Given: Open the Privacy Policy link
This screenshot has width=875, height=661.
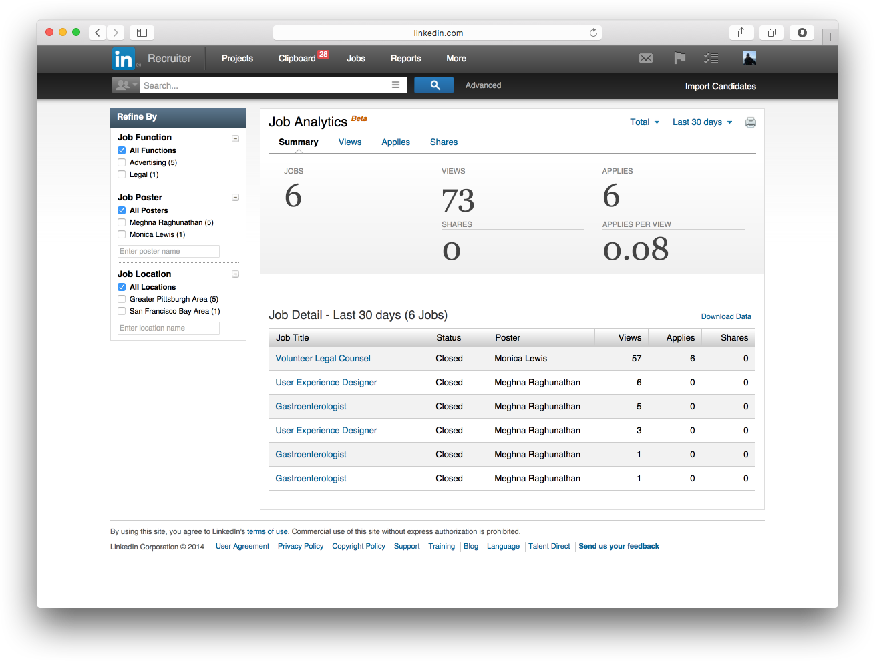Looking at the screenshot, I should 301,547.
